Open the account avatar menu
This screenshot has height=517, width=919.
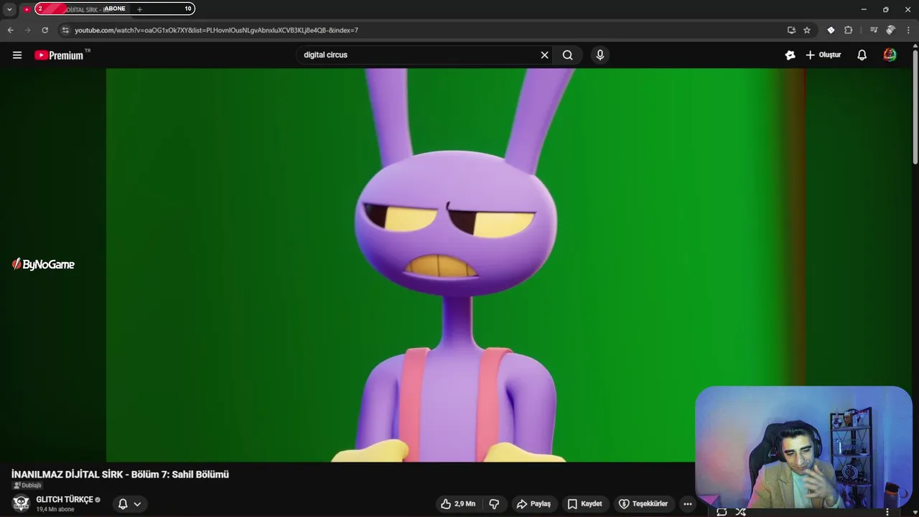890,55
